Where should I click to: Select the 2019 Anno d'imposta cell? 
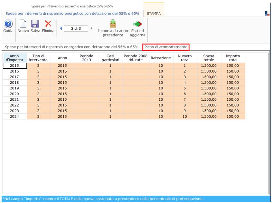(x=15, y=88)
